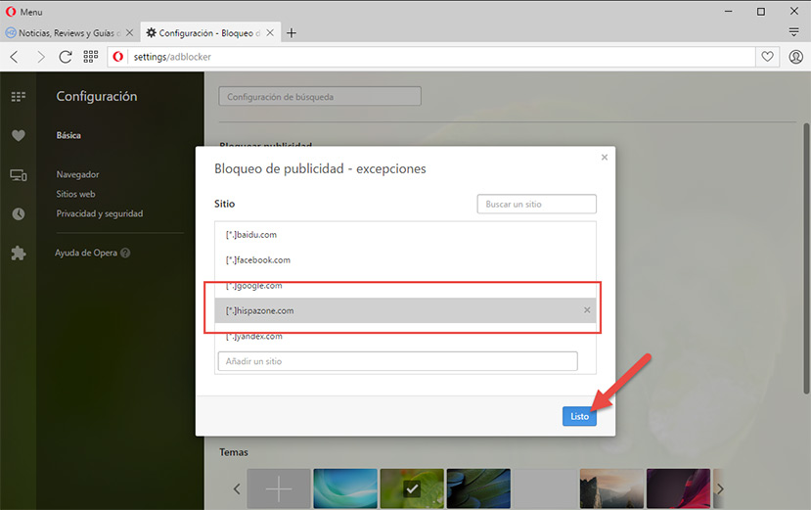Open Ayuda de Opera link
This screenshot has width=811, height=510.
86,253
